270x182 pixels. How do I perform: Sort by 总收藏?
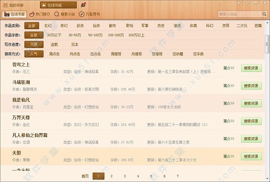(178, 54)
